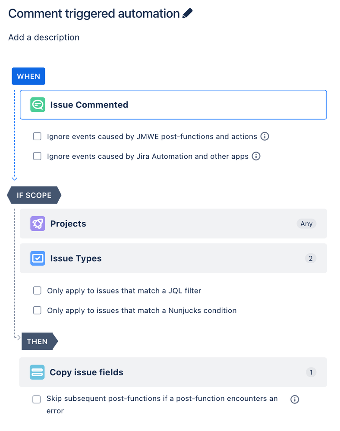
Task: Expand the Copy issue fields action
Action: (x=173, y=372)
